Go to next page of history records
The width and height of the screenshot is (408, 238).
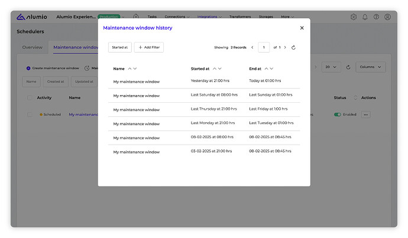click(285, 47)
